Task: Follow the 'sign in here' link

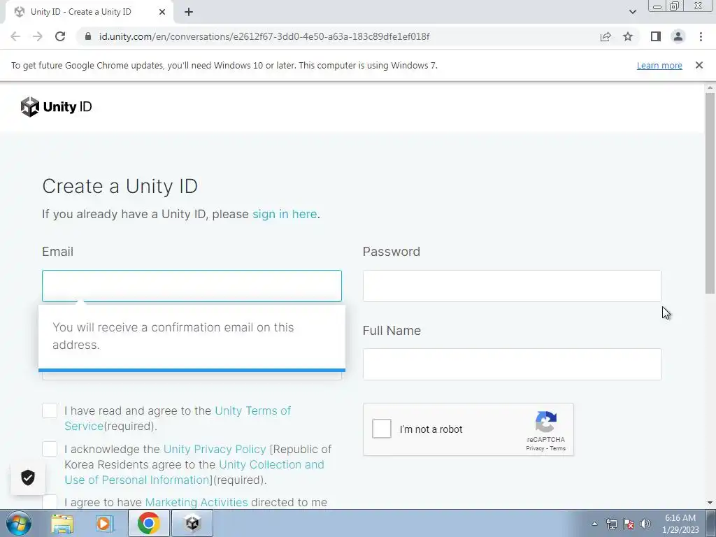Action: coord(285,214)
